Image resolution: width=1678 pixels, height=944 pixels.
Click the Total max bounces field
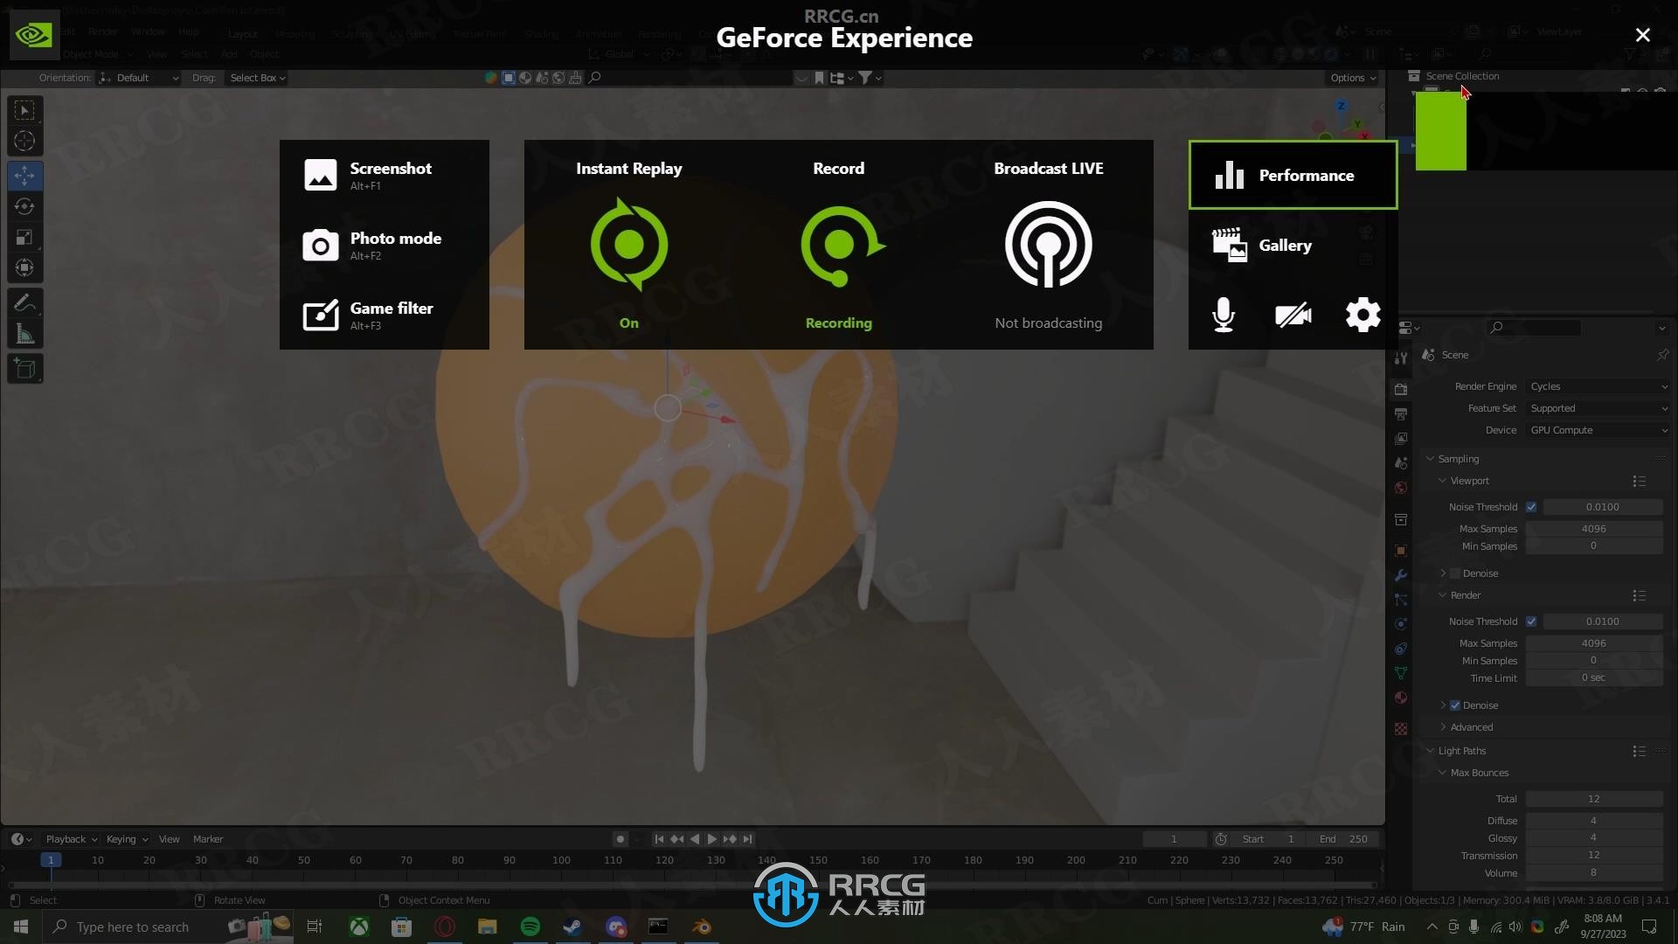(1594, 799)
